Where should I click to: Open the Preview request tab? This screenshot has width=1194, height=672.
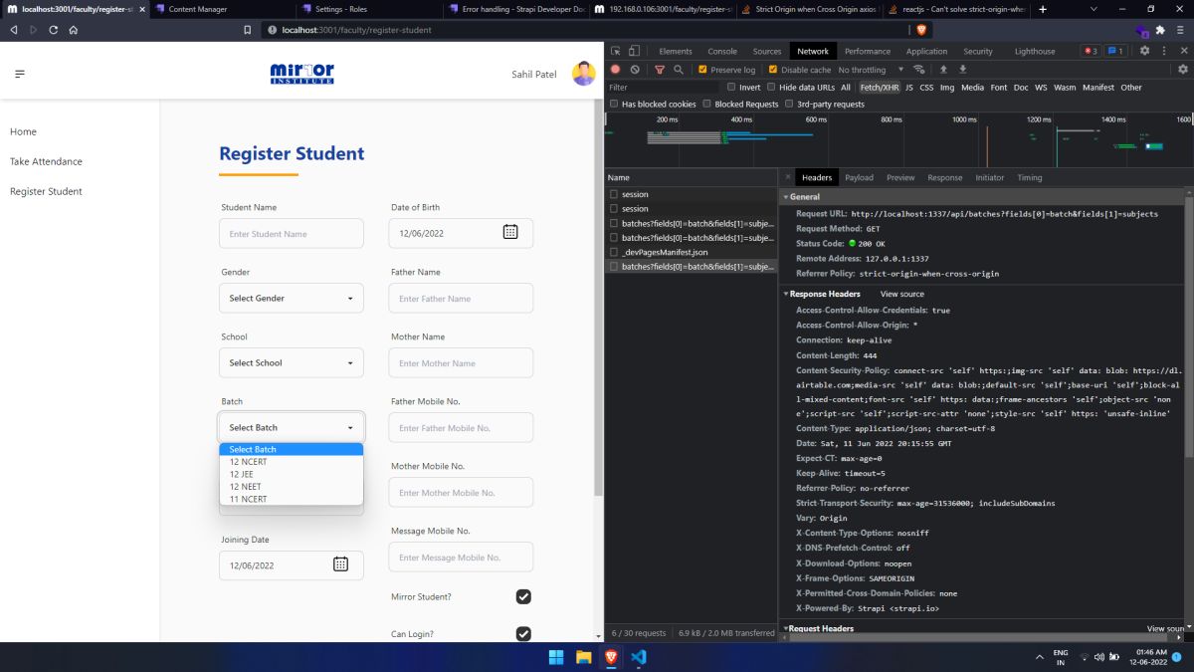pyautogui.click(x=900, y=177)
